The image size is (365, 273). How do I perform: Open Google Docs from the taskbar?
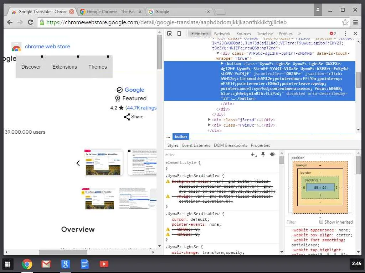click(x=85, y=264)
